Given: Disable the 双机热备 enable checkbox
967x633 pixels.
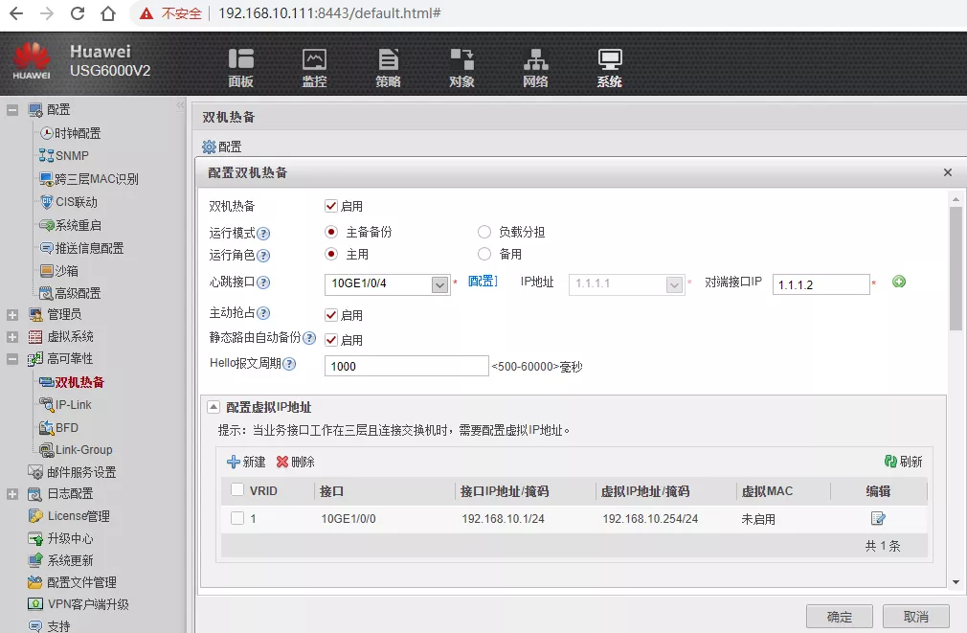Looking at the screenshot, I should click(331, 206).
